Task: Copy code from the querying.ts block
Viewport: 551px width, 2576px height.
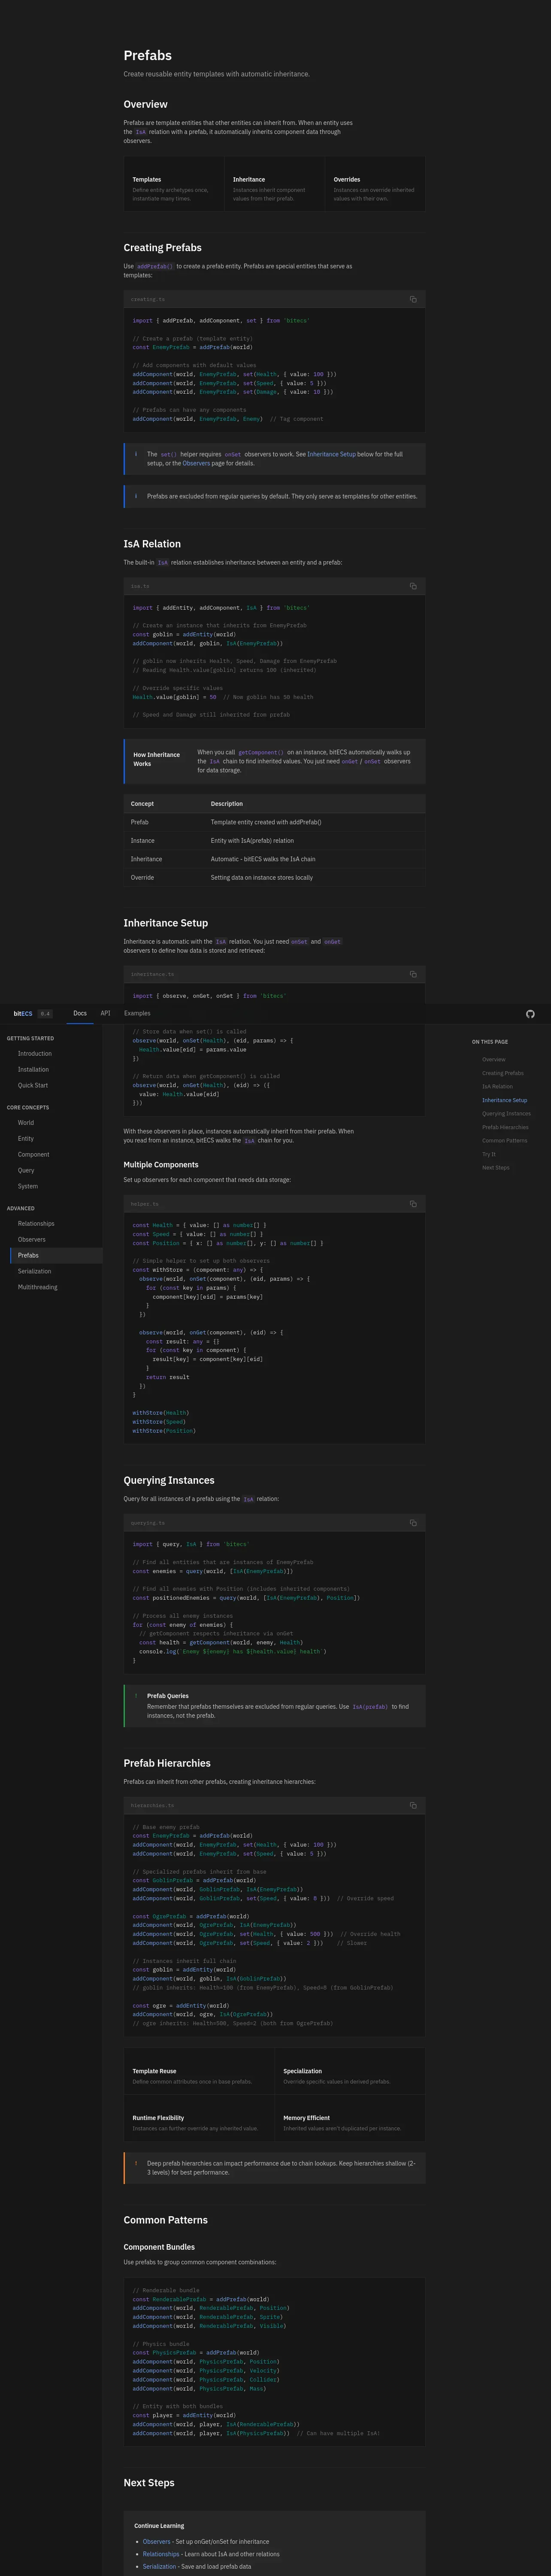Action: pos(413,1523)
